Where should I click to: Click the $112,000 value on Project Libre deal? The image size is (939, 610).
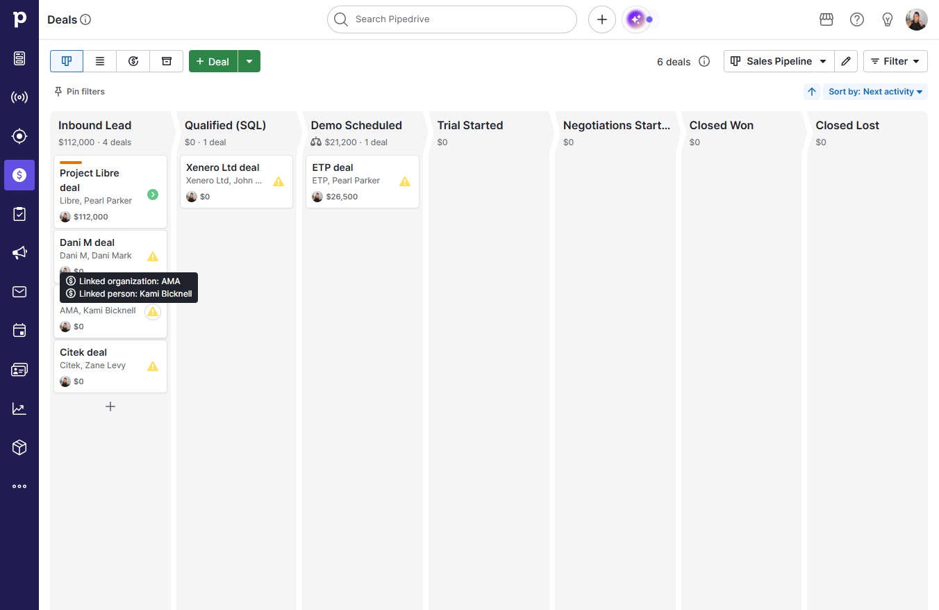click(91, 217)
